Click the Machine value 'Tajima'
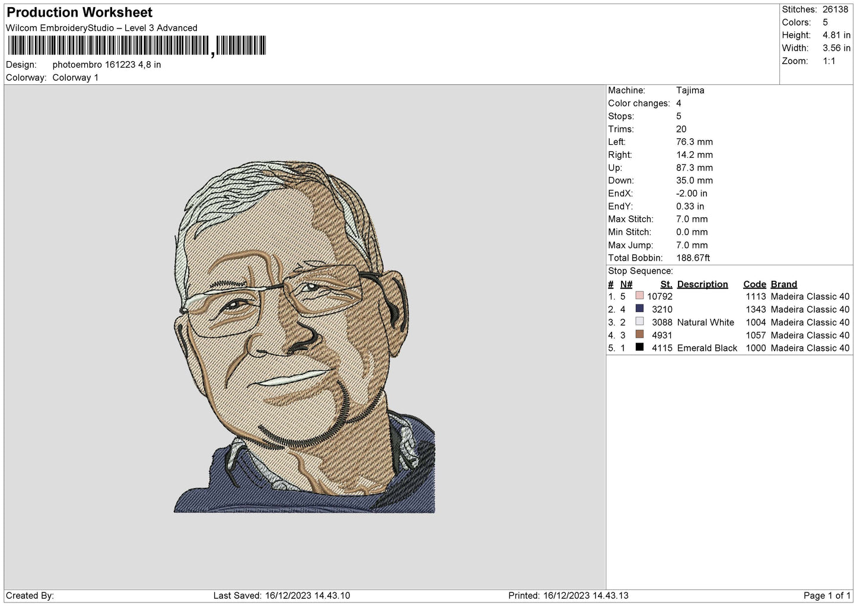857x606 pixels. click(690, 90)
